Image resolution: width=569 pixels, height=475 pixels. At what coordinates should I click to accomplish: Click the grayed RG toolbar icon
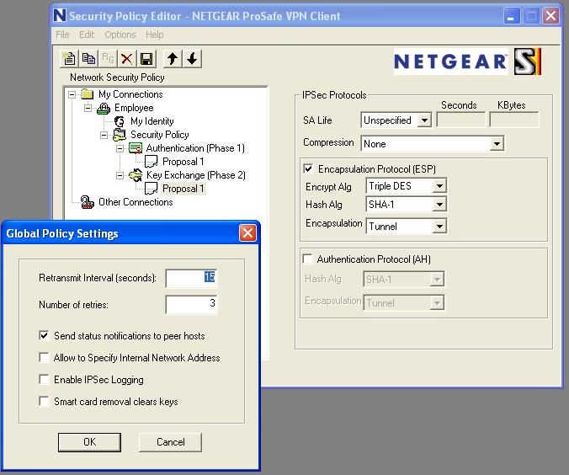tap(108, 58)
